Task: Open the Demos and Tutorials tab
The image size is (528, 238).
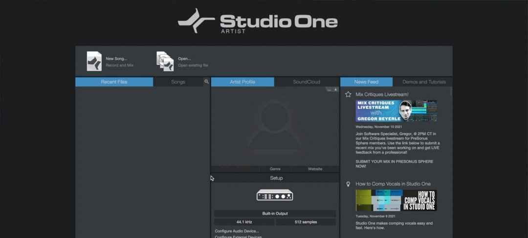Action: (424, 82)
